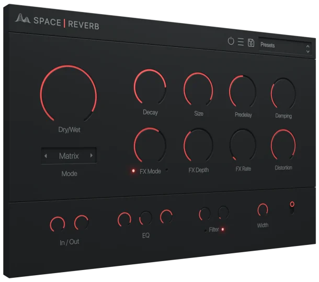Click the FX Rate knob

tap(243, 145)
